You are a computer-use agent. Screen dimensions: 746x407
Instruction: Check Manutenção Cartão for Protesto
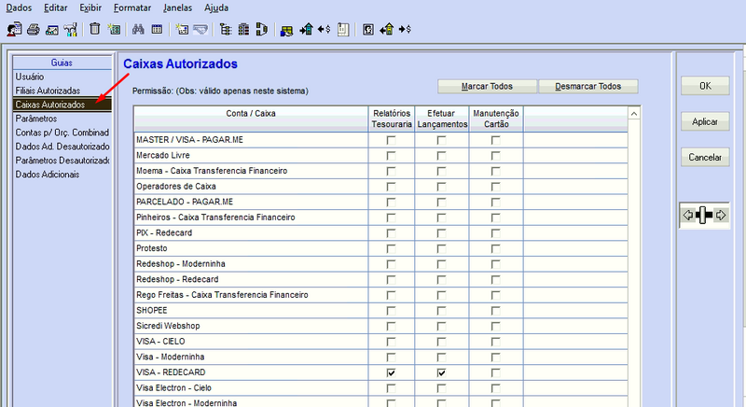496,248
